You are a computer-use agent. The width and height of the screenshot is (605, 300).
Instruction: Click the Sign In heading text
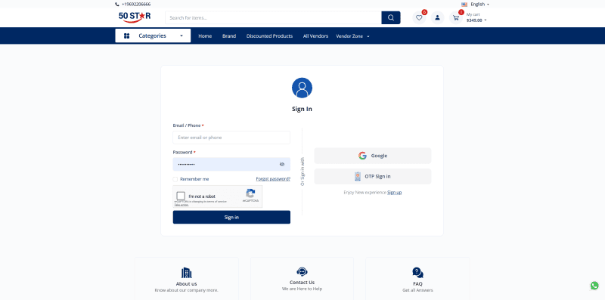302,109
